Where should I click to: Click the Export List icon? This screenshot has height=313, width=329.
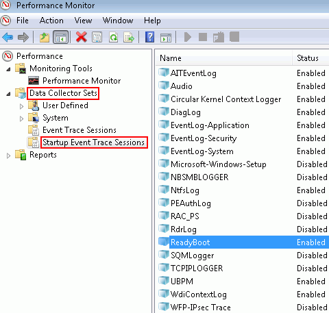129,37
